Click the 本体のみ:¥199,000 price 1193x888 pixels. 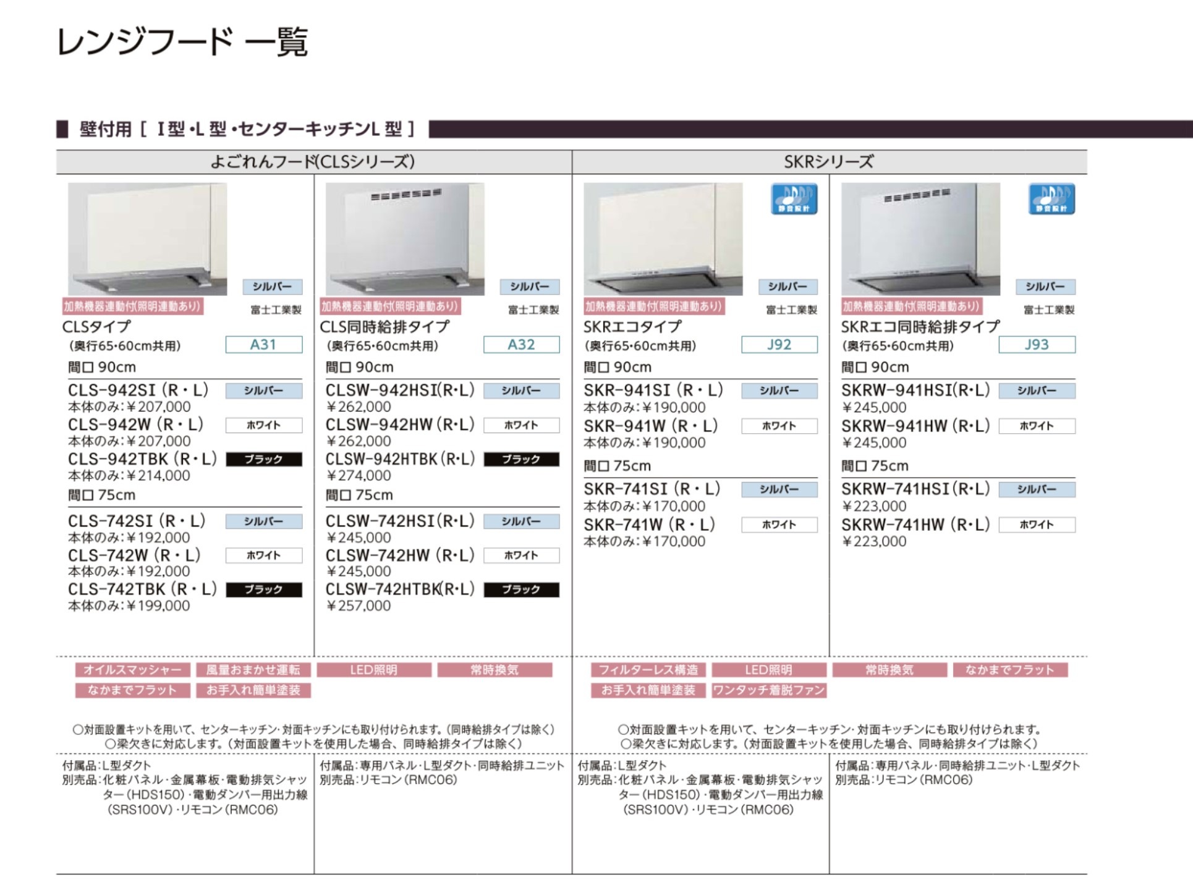(129, 606)
